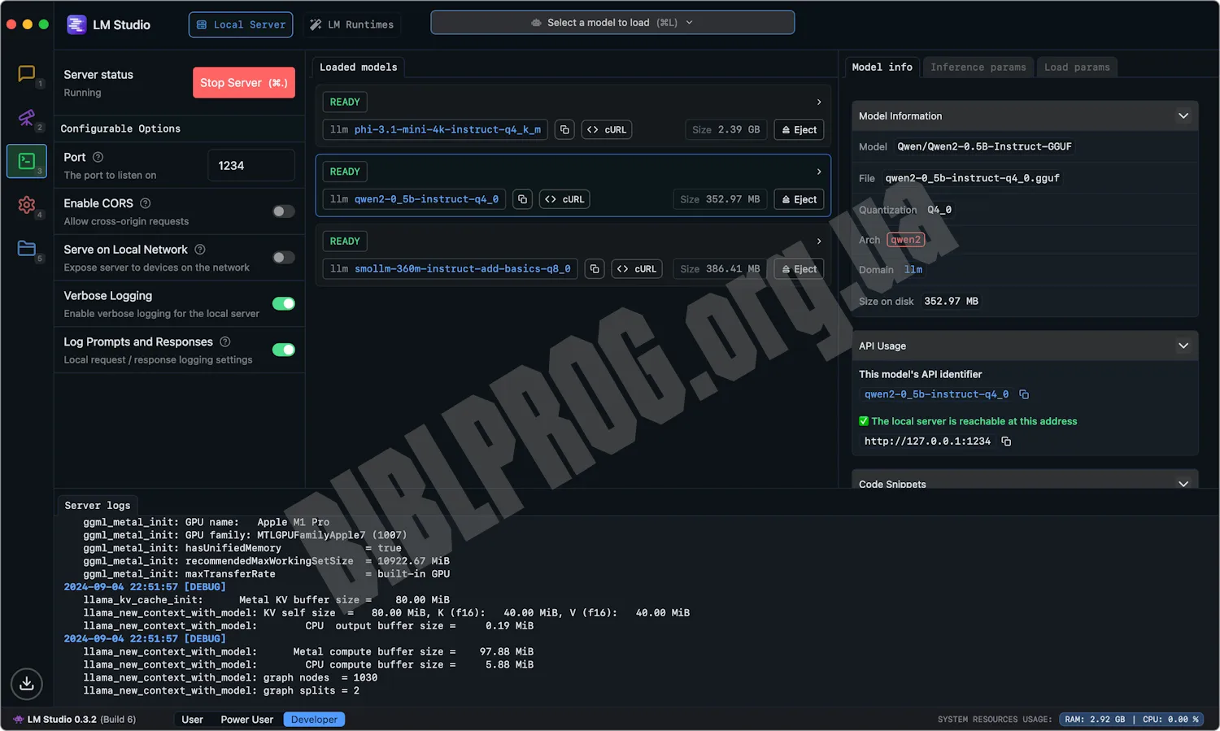The image size is (1220, 731).
Task: Copy the http://127.0.0.1:1234 server address
Action: tap(1006, 442)
